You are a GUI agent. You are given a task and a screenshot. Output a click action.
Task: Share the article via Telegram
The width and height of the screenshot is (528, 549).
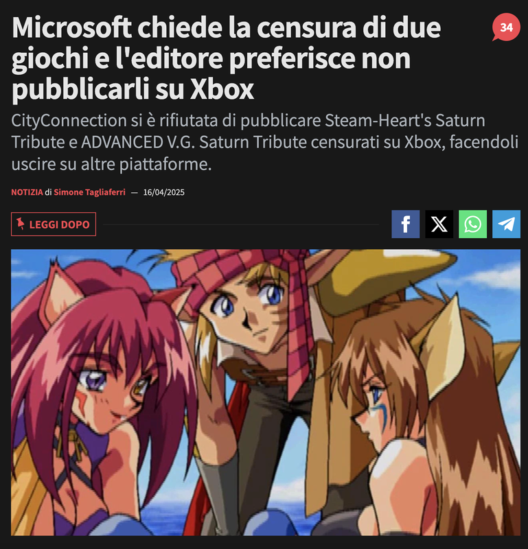pos(506,224)
